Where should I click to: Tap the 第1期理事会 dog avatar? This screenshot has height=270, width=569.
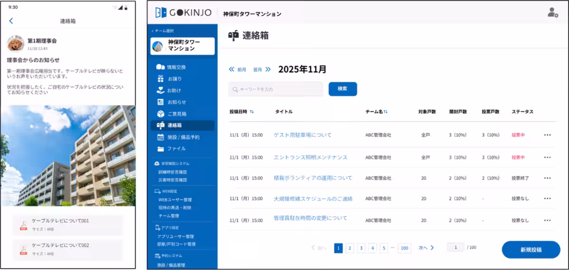(16, 43)
